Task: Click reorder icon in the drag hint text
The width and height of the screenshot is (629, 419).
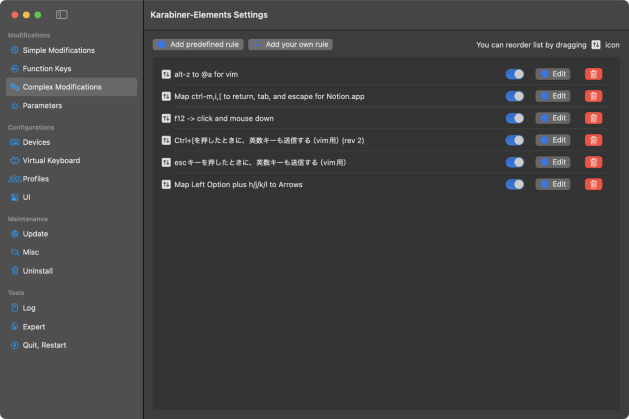Action: [x=596, y=45]
